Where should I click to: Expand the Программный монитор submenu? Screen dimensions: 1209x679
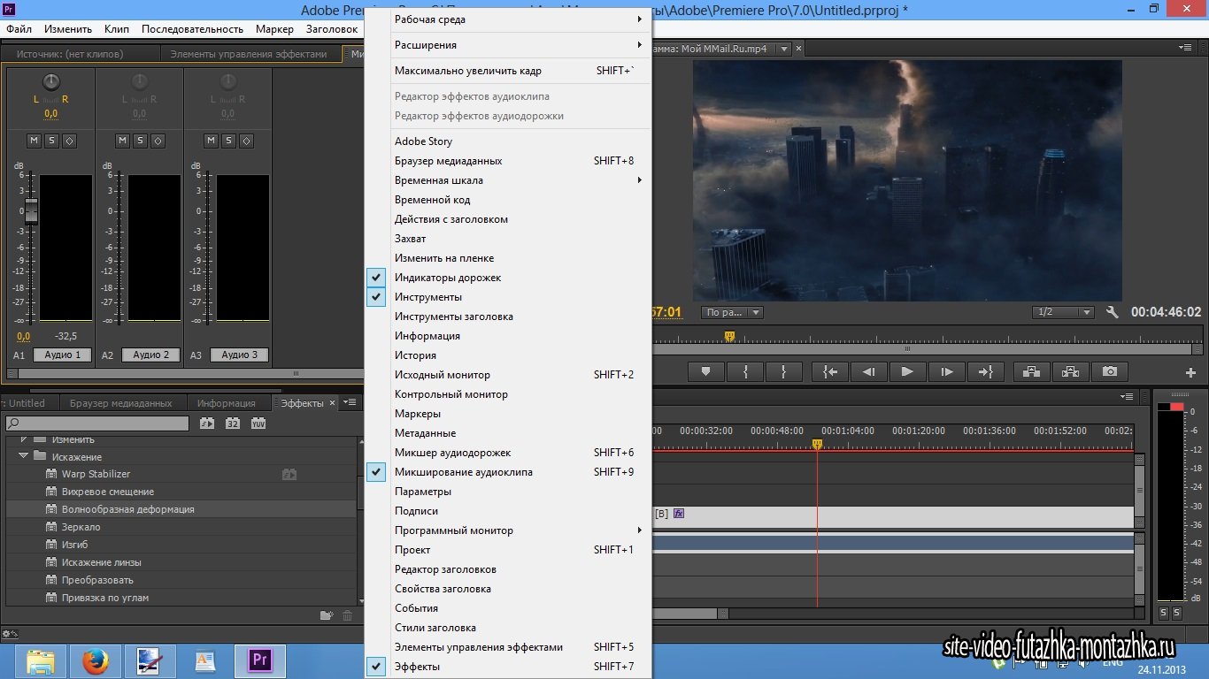pyautogui.click(x=508, y=530)
